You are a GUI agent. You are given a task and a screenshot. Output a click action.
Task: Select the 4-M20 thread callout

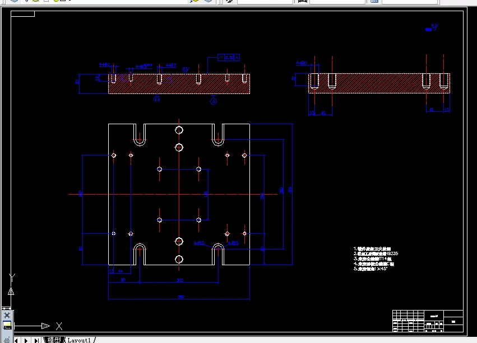pyautogui.click(x=302, y=63)
